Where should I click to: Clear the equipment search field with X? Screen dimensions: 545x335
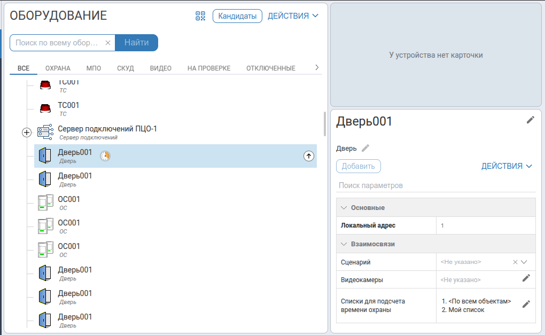[x=108, y=43]
